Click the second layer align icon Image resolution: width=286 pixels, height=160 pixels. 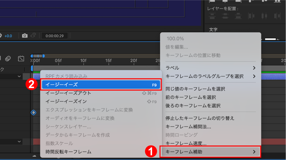[225, 16]
